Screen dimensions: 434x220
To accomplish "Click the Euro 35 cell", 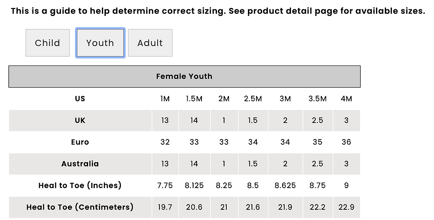I will pos(318,142).
